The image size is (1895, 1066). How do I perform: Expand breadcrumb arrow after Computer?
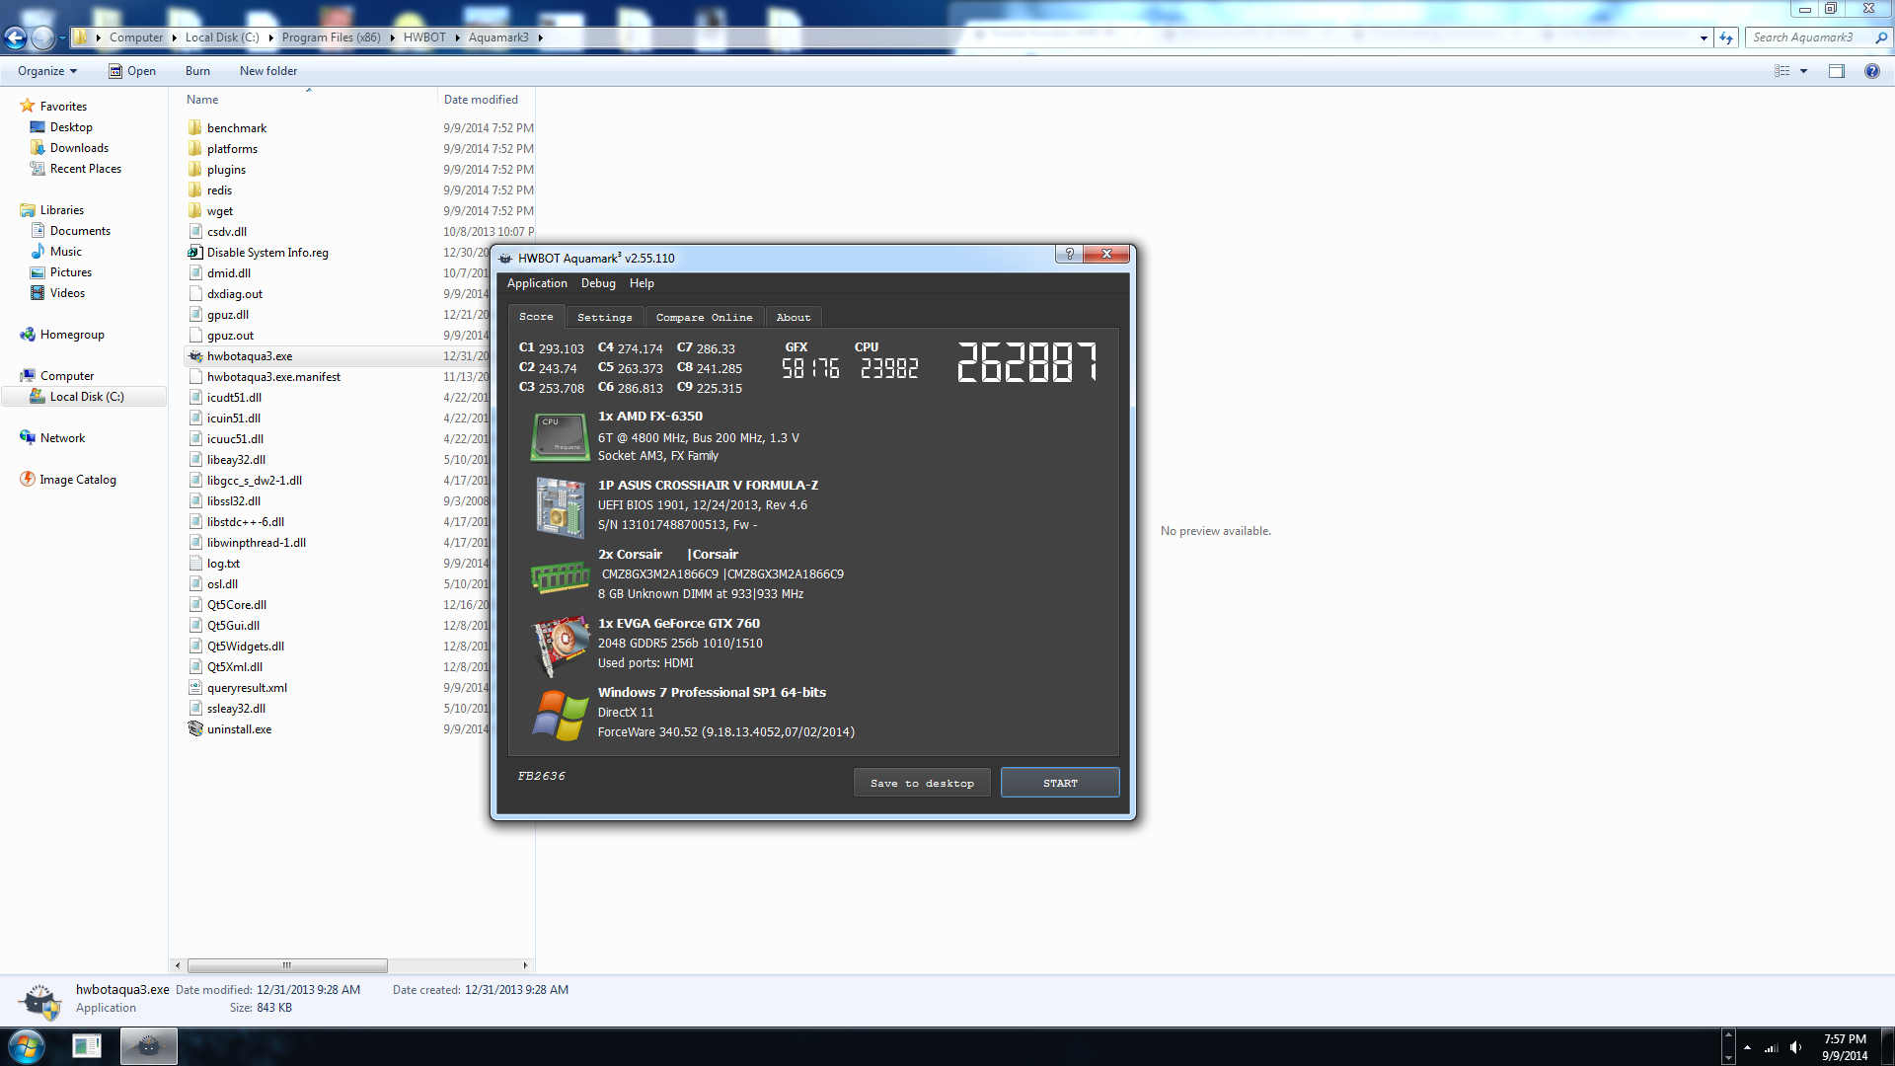pos(174,38)
